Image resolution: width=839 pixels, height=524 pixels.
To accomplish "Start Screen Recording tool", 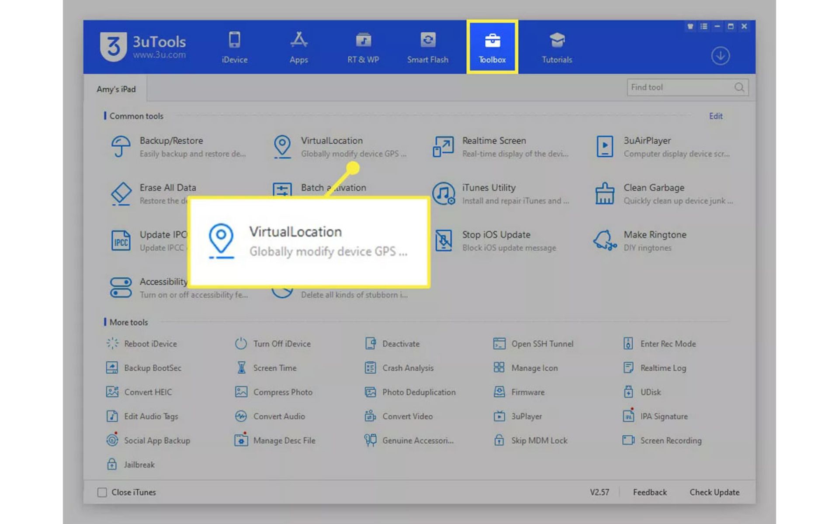I will [x=662, y=440].
